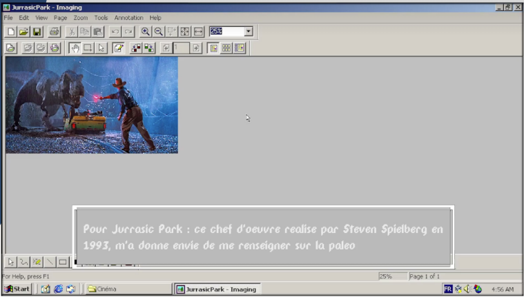Click the Rescan Page icon

click(55, 48)
